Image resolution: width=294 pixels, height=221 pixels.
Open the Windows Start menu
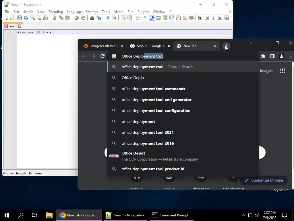click(x=7, y=215)
